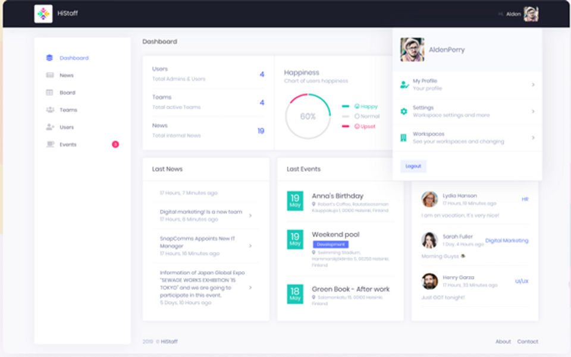Click the Happy smiley icon in legend
The width and height of the screenshot is (571, 357).
tap(357, 106)
